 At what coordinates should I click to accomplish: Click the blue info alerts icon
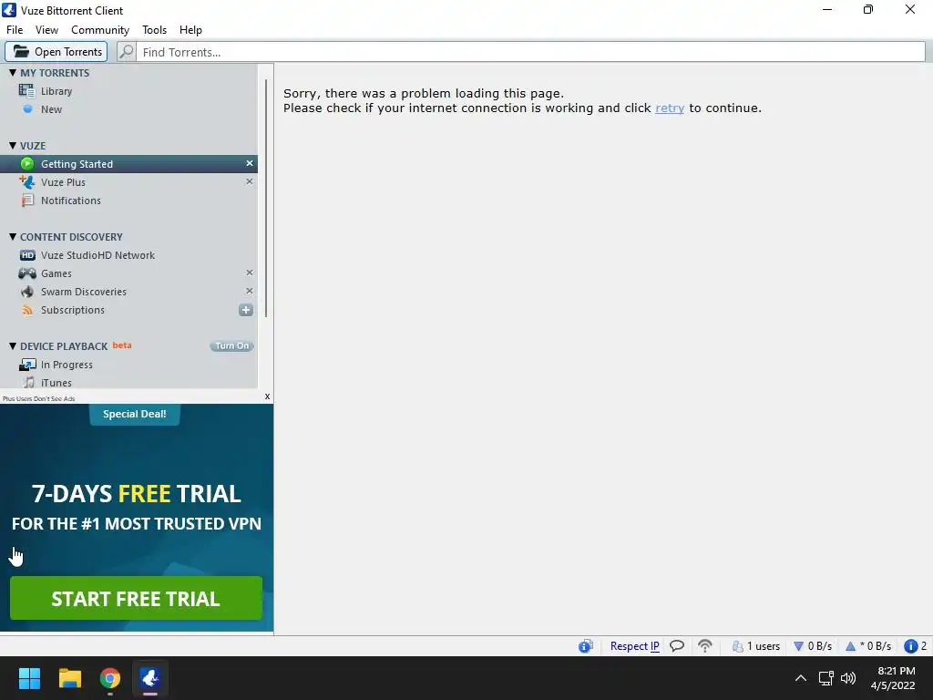910,646
